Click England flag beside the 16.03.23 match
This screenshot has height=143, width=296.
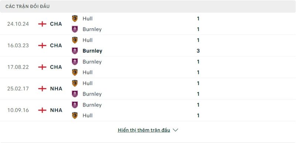click(x=42, y=46)
